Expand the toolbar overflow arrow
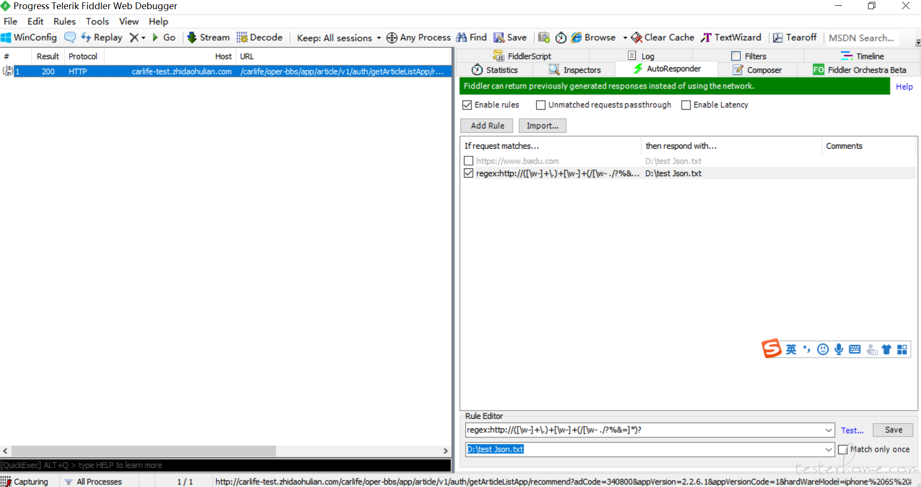 pyautogui.click(x=918, y=43)
